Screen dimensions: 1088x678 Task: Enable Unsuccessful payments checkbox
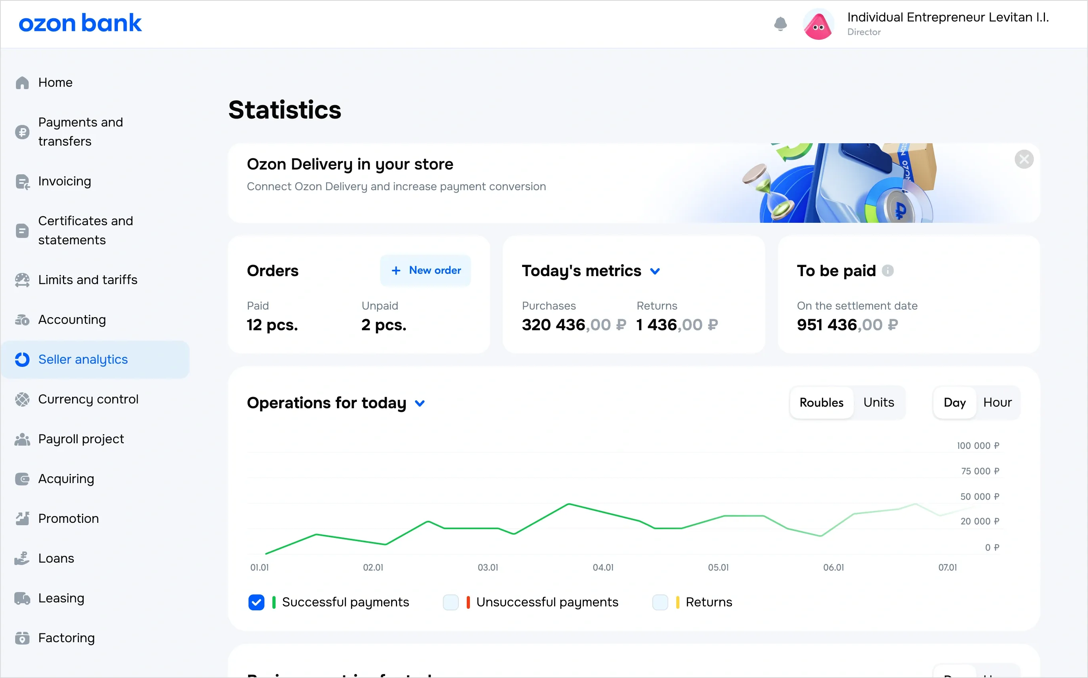tap(451, 602)
